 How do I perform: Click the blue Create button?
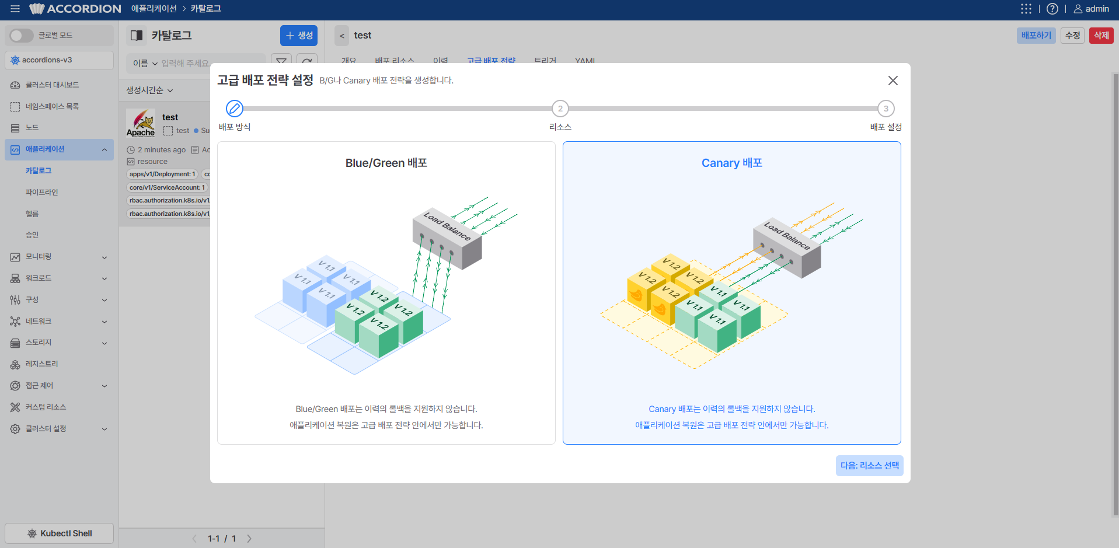tap(299, 36)
